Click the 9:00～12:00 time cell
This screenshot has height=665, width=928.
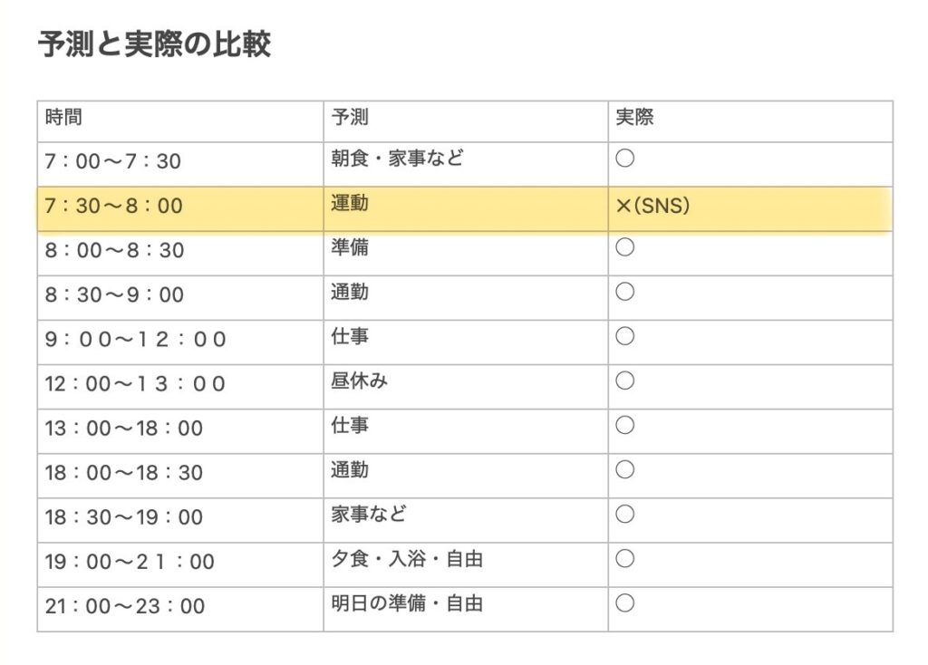coord(135,340)
